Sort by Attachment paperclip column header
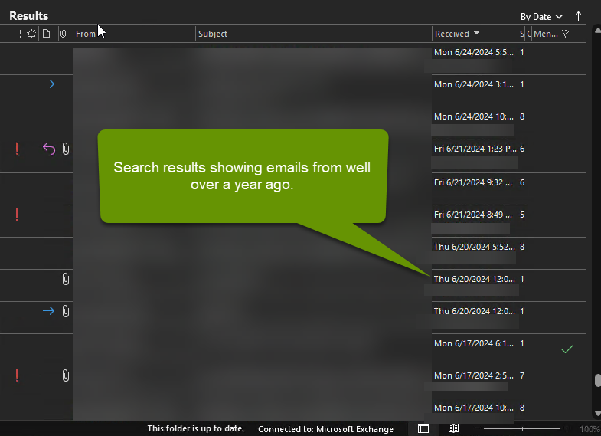This screenshot has width=601, height=436. tap(63, 34)
